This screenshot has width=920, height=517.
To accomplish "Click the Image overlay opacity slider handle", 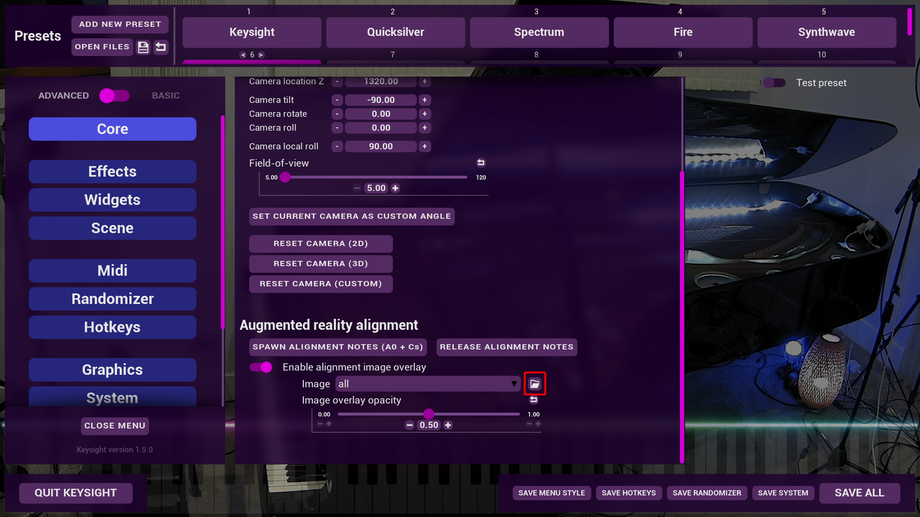I will (x=429, y=414).
